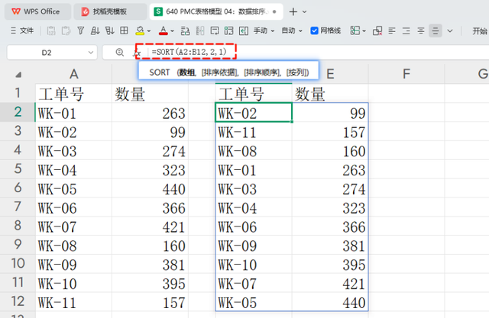Expand the freeze panes dropdown arrow
The image size is (489, 318).
364,31
